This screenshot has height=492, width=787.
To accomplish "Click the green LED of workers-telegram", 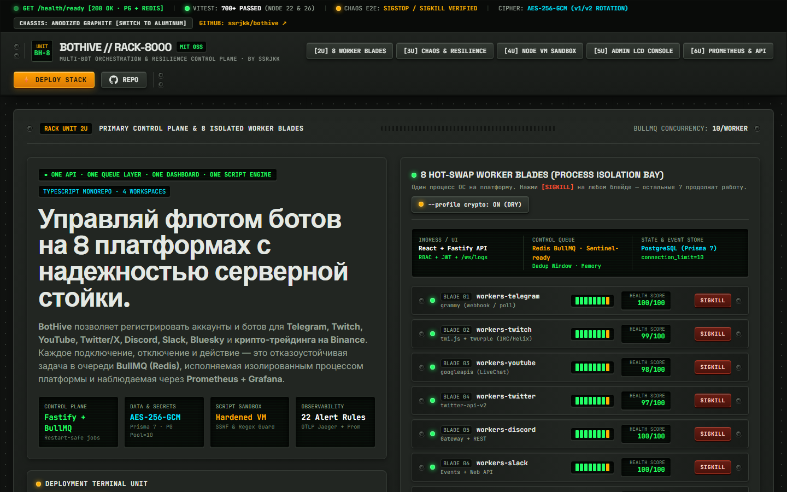I will tap(432, 301).
